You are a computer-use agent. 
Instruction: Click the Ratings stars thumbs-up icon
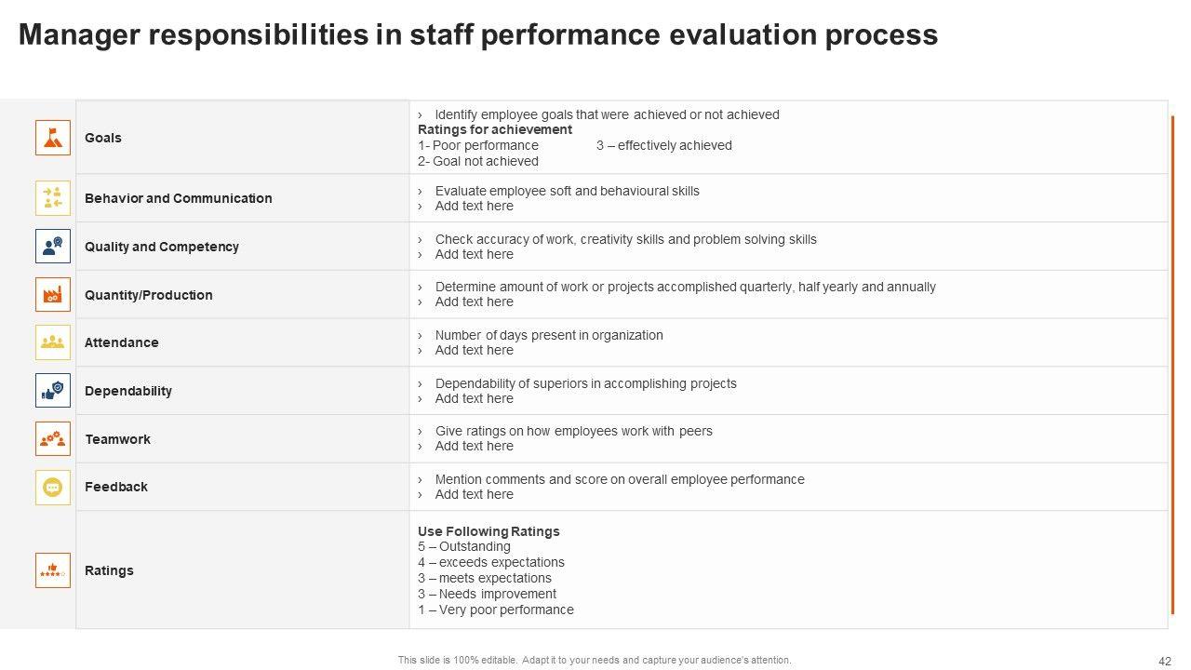(53, 569)
